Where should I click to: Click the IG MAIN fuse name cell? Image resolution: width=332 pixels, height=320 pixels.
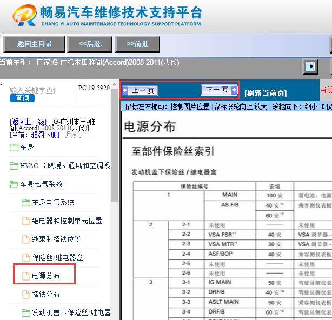[230, 283]
